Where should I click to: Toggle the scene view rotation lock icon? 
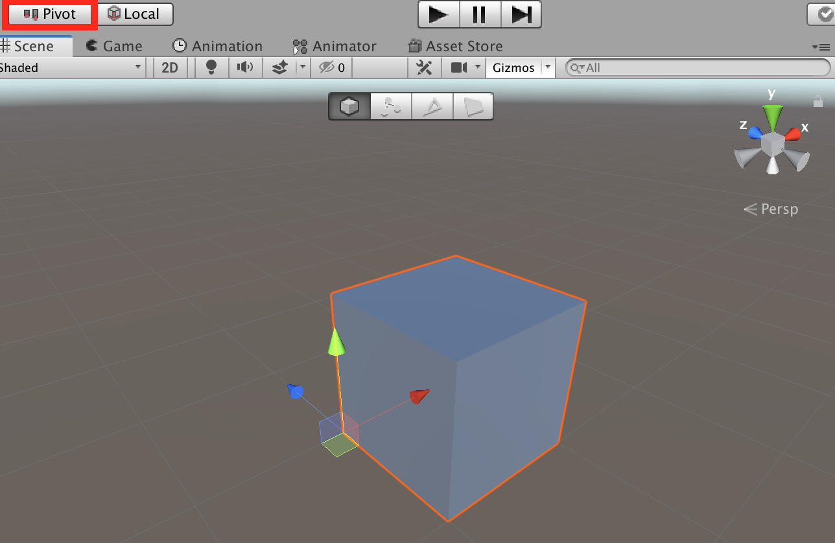[818, 100]
